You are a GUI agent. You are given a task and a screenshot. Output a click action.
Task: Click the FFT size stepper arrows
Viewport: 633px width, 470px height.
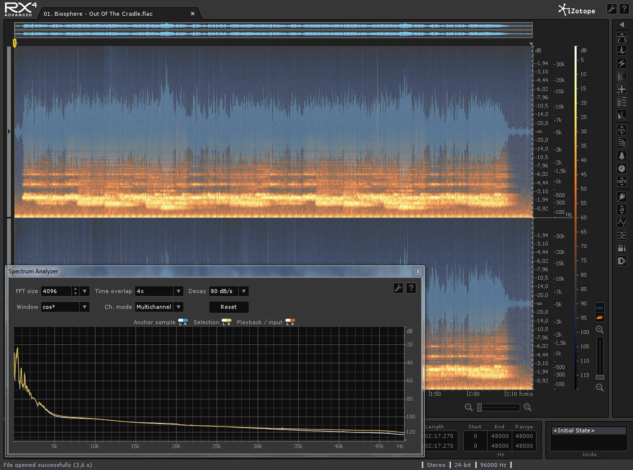coord(75,291)
